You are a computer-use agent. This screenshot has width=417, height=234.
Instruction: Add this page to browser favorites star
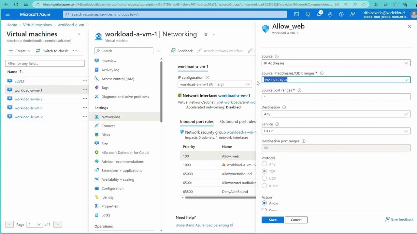[x=364, y=5]
